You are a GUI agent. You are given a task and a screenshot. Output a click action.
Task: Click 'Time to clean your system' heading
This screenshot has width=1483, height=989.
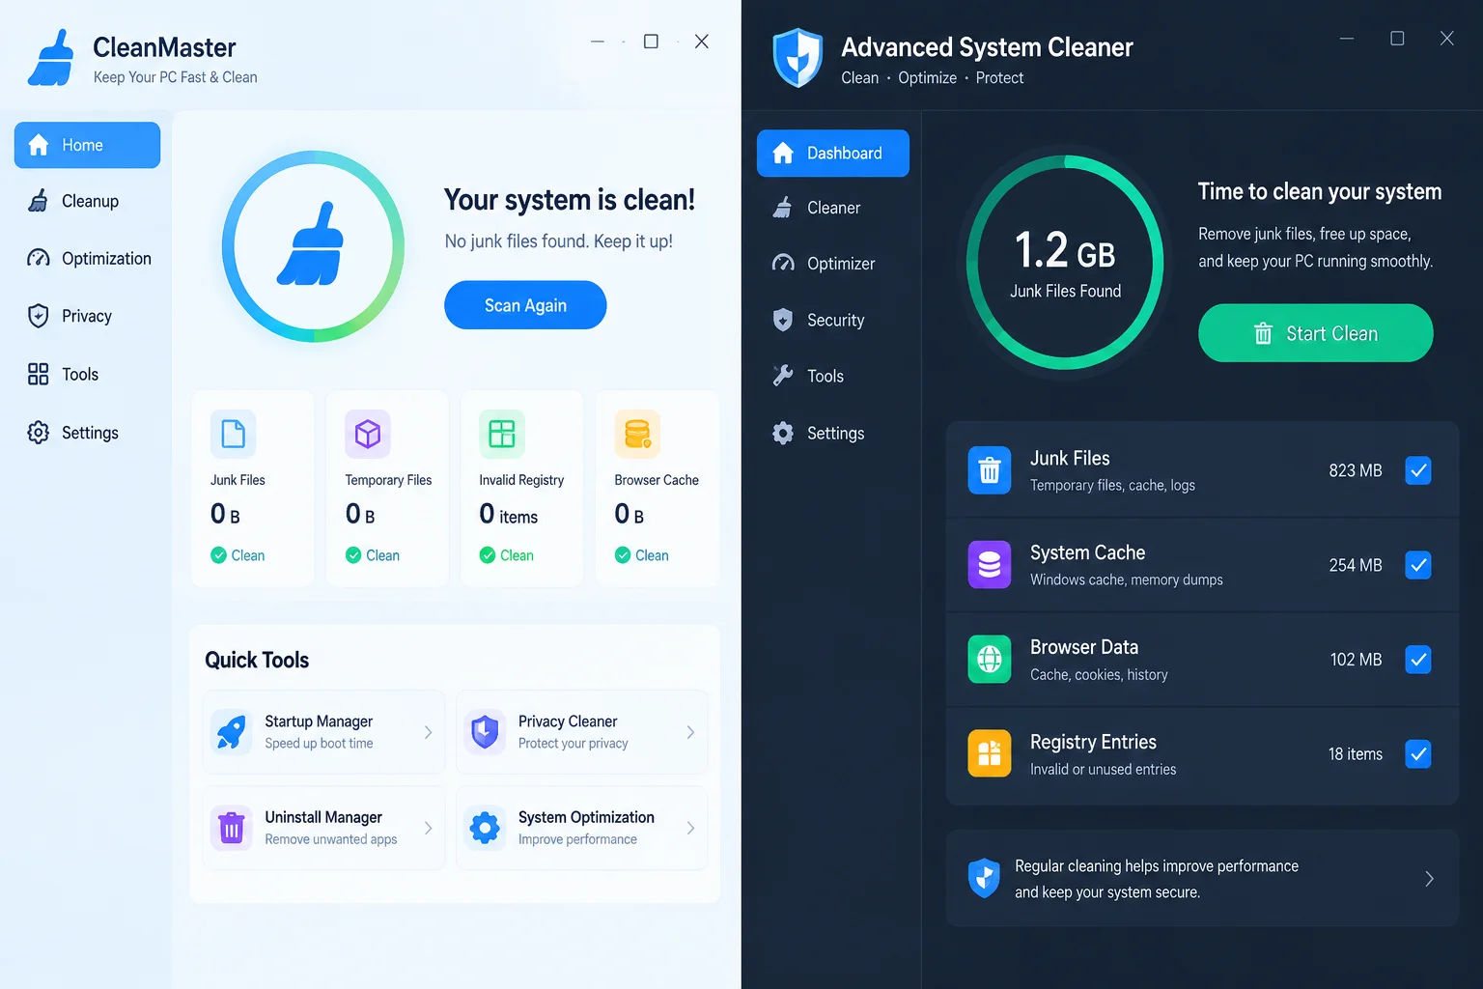(x=1320, y=191)
